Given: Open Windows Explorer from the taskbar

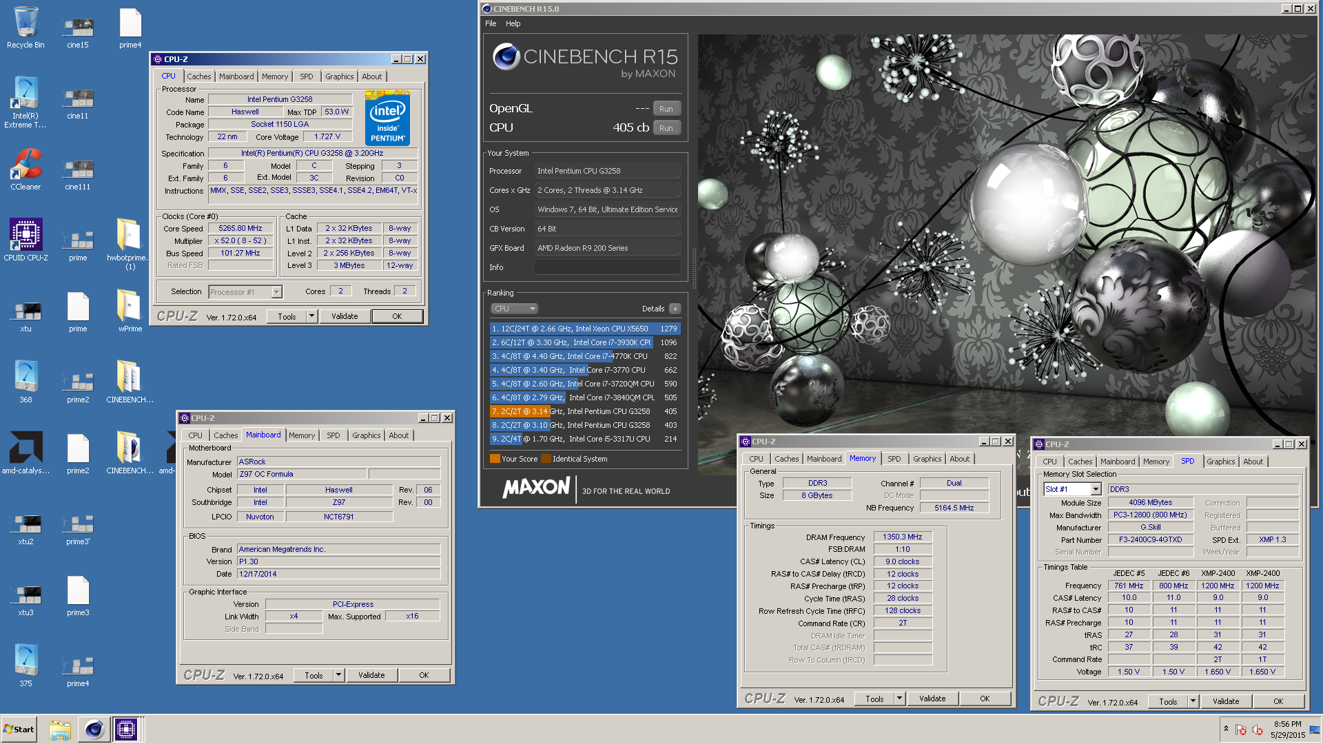Looking at the screenshot, I should coord(60,729).
